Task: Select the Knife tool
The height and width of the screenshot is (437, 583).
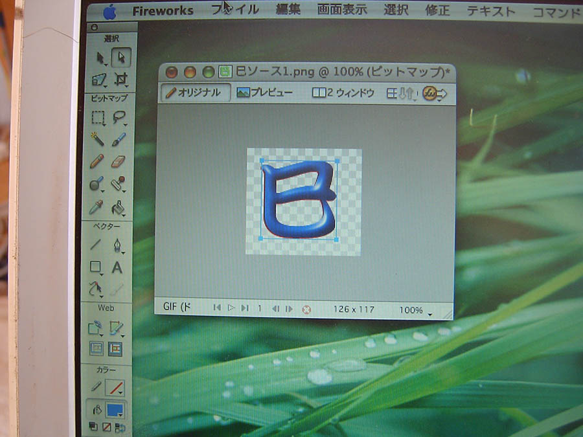Action: [x=117, y=289]
